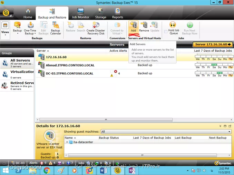Collapse the details pane with double chevron
Screen dimensions: 234x175
pyautogui.click(x=220, y=126)
